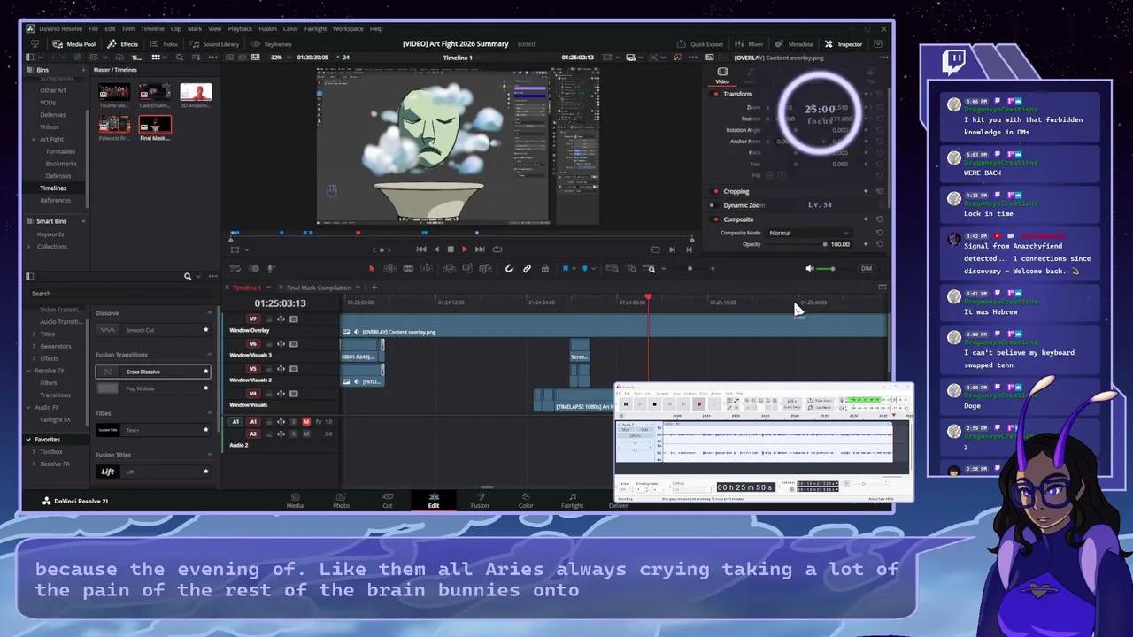Image resolution: width=1133 pixels, height=637 pixels.
Task: Toggle the Cropping enable dot in Inspector
Action: (x=715, y=191)
